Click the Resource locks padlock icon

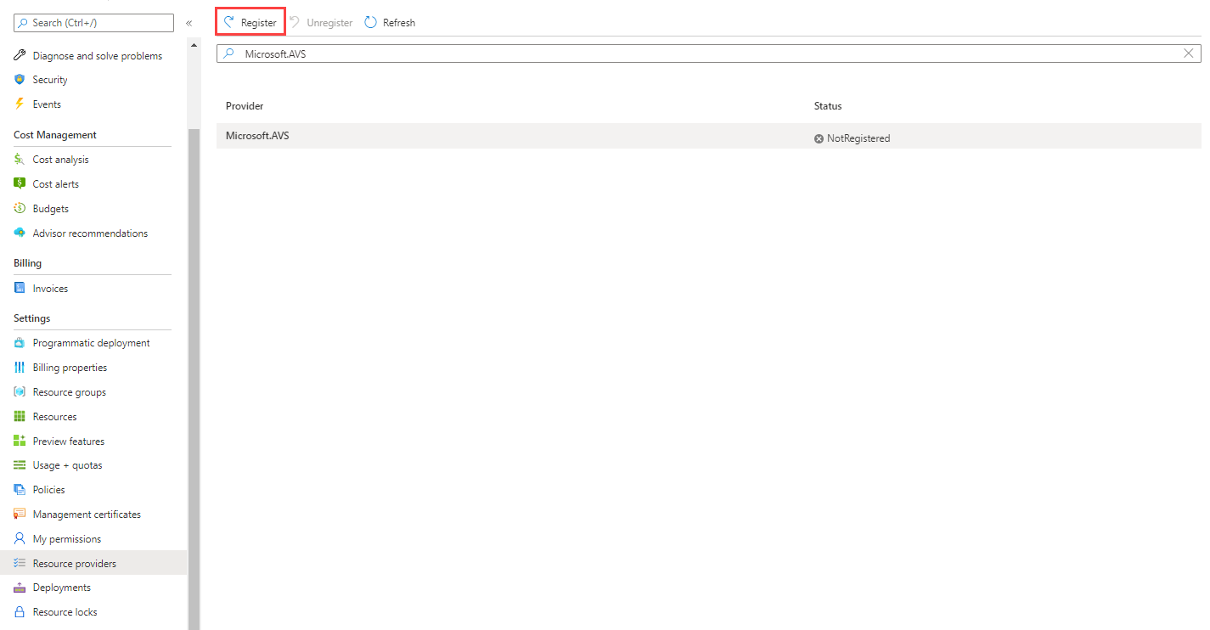pyautogui.click(x=19, y=611)
